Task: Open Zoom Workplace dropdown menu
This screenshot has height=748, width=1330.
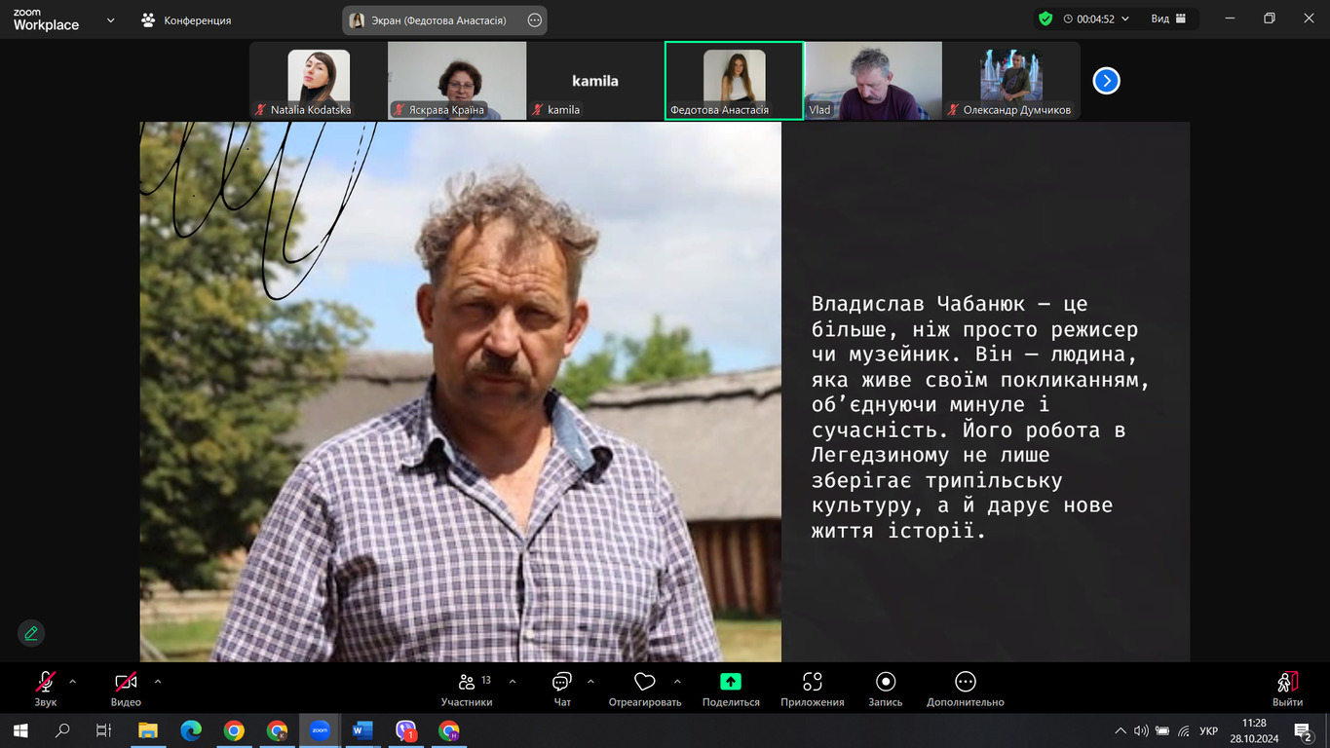Action: (x=110, y=19)
